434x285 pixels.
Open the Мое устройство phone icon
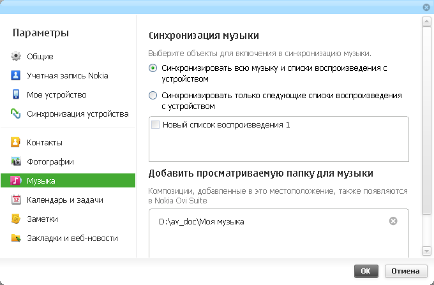coord(16,94)
